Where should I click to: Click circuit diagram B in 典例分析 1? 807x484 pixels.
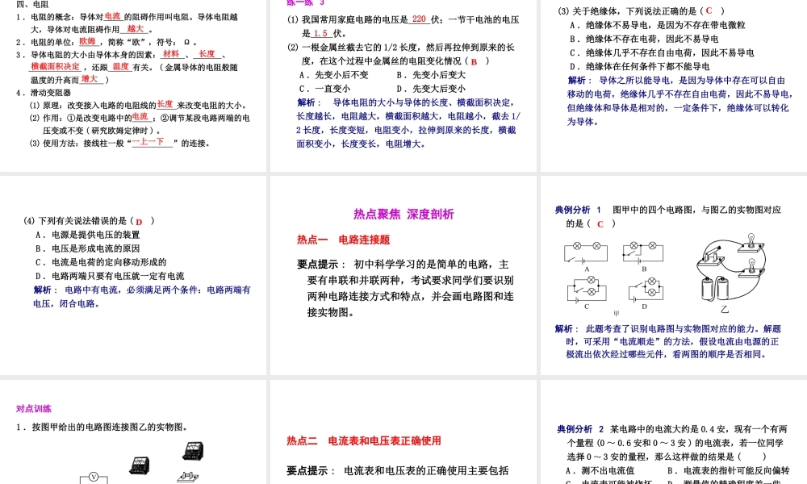643,255
